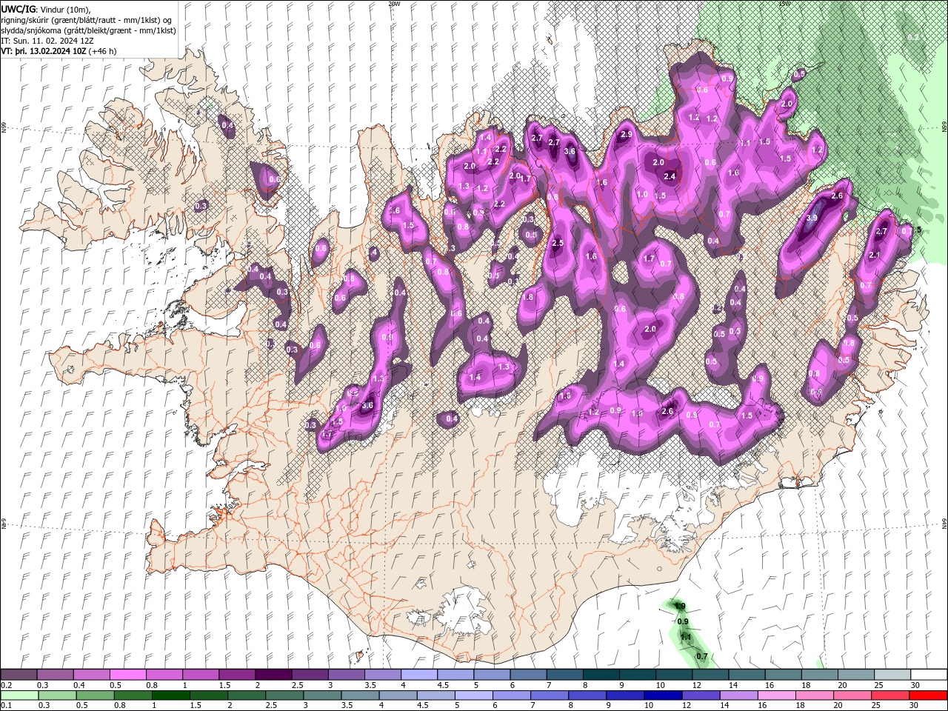
Task: Click the red bottom legend swatch labeled 30
Action: pos(928,695)
